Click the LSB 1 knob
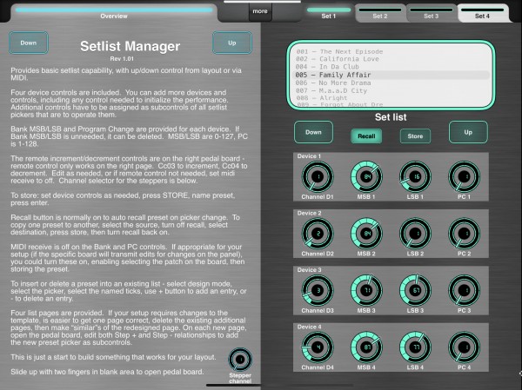This screenshot has height=390, width=522. tap(415, 177)
